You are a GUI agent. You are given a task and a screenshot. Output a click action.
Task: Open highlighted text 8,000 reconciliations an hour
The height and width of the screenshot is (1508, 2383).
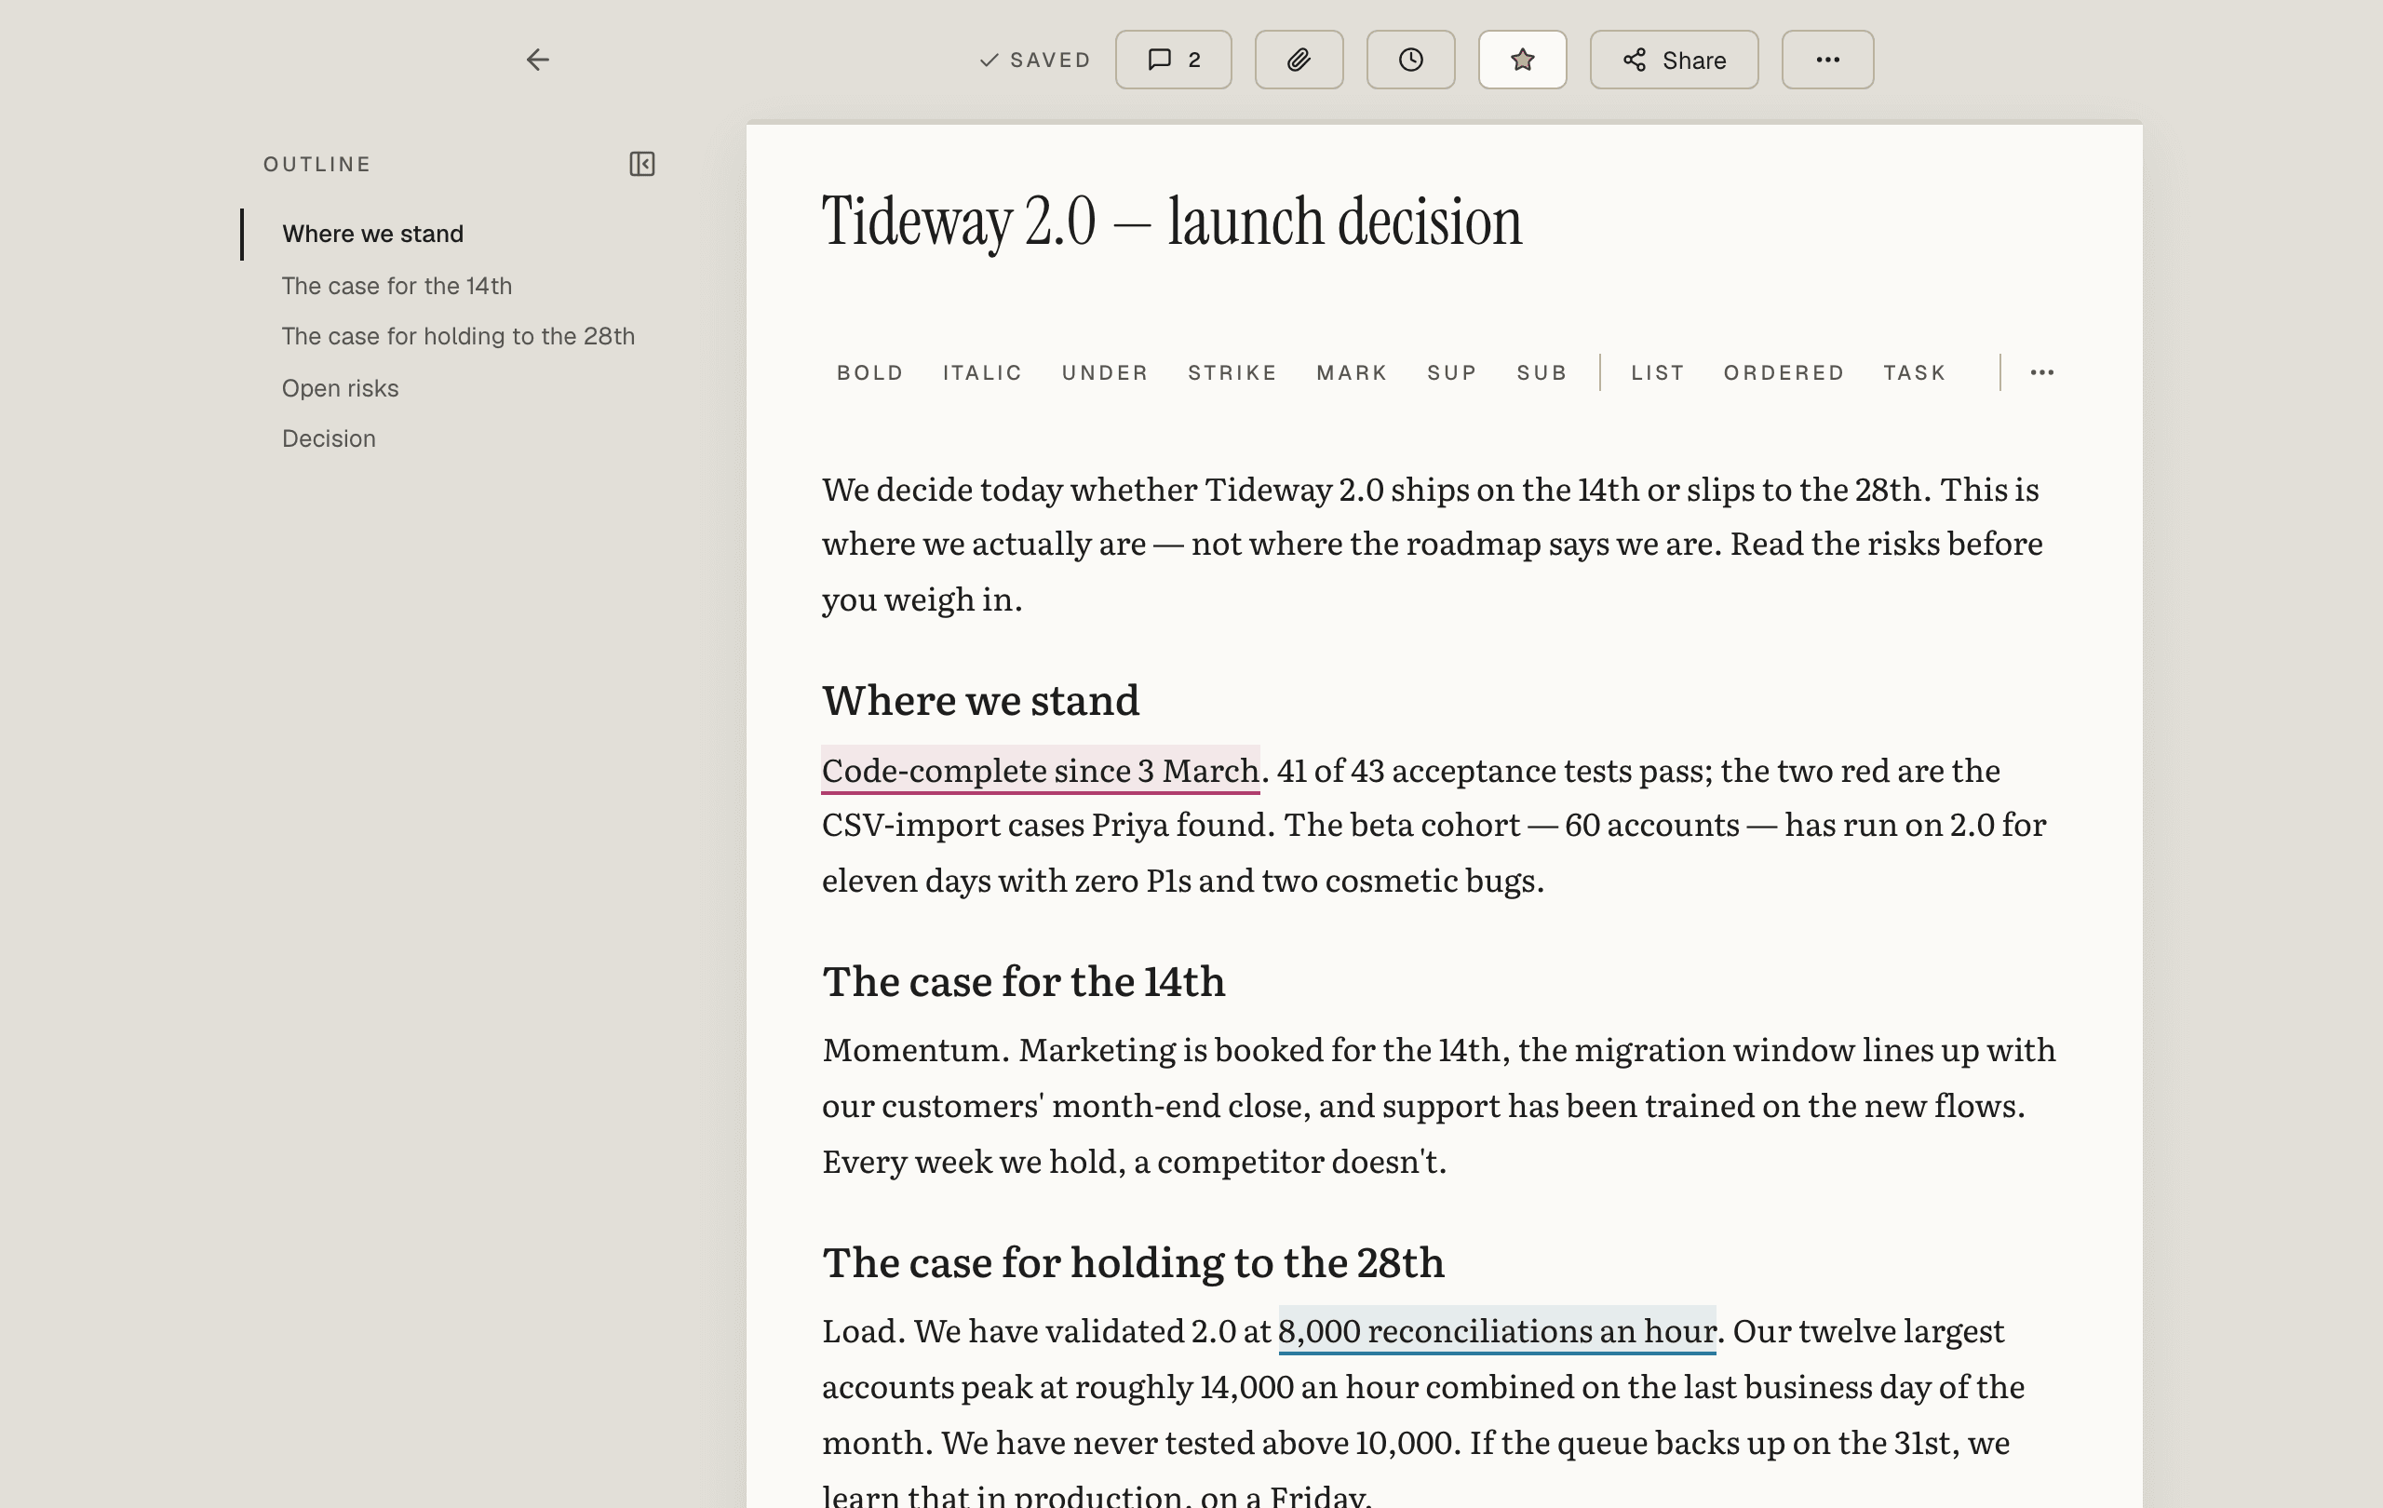click(x=1496, y=1331)
